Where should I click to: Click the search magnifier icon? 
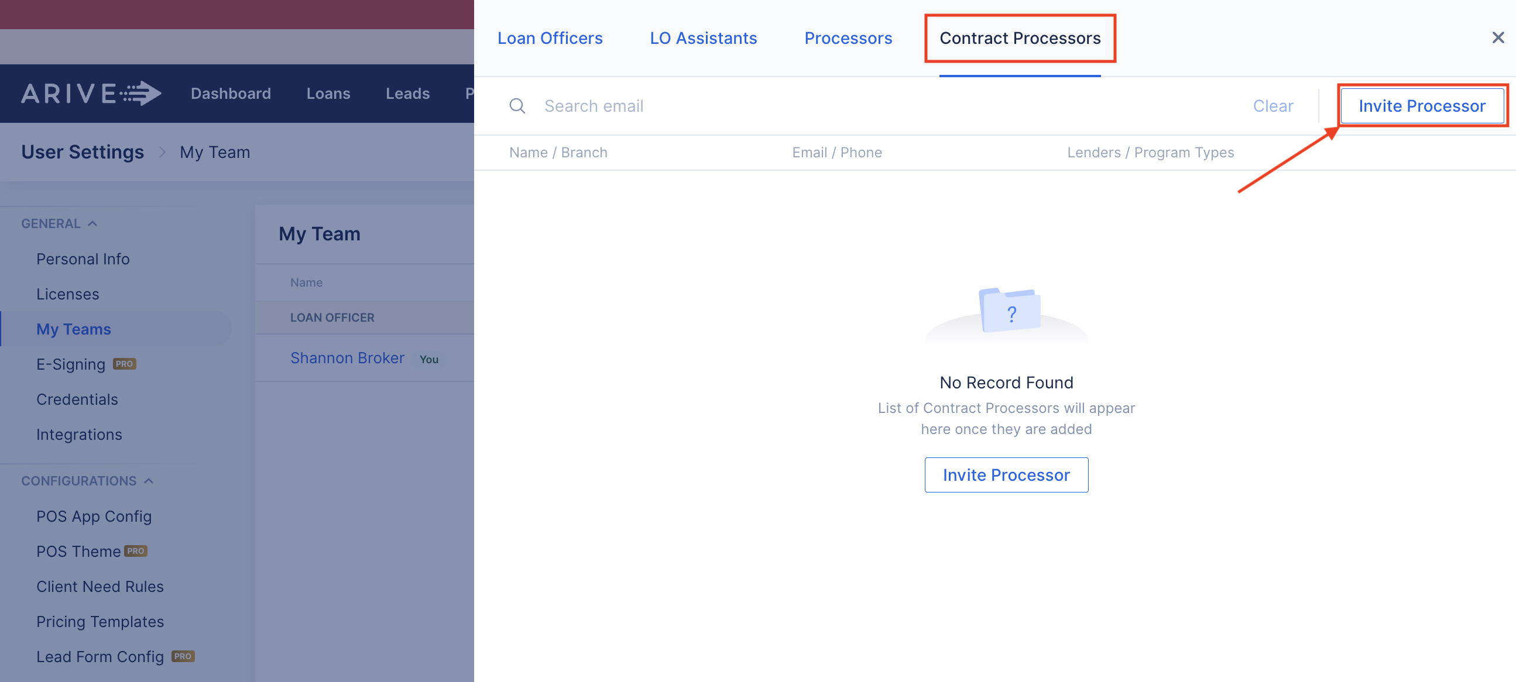point(517,106)
